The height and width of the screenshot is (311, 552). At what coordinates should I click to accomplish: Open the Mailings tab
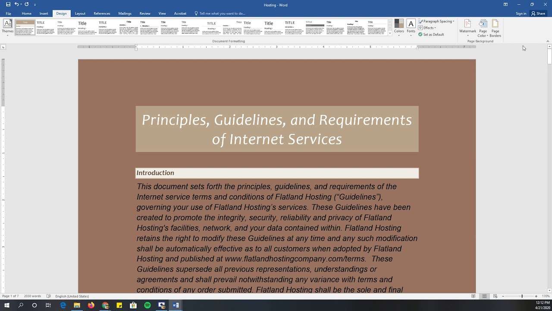[x=125, y=13]
